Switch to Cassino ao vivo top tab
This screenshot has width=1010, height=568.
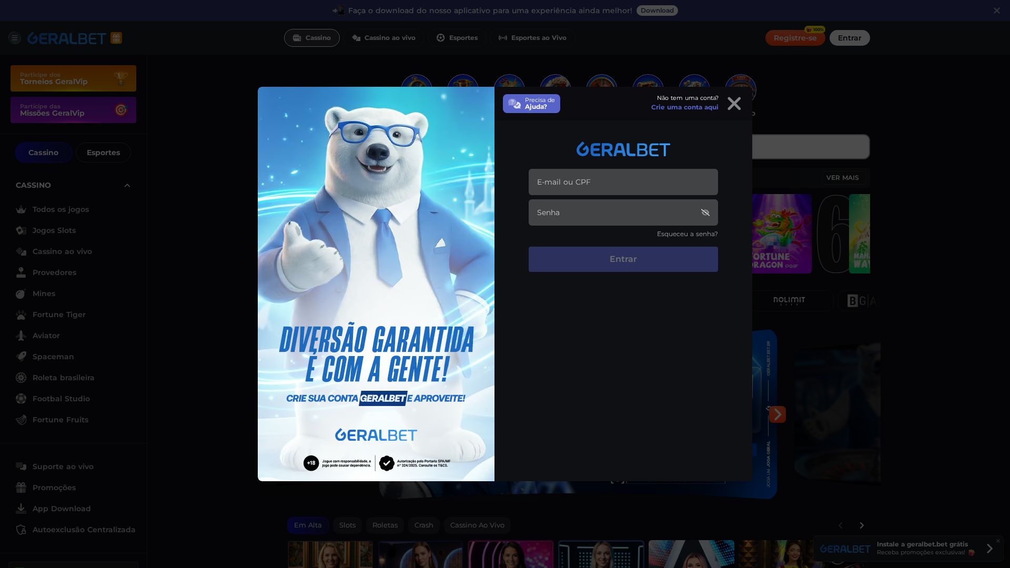[x=384, y=38]
